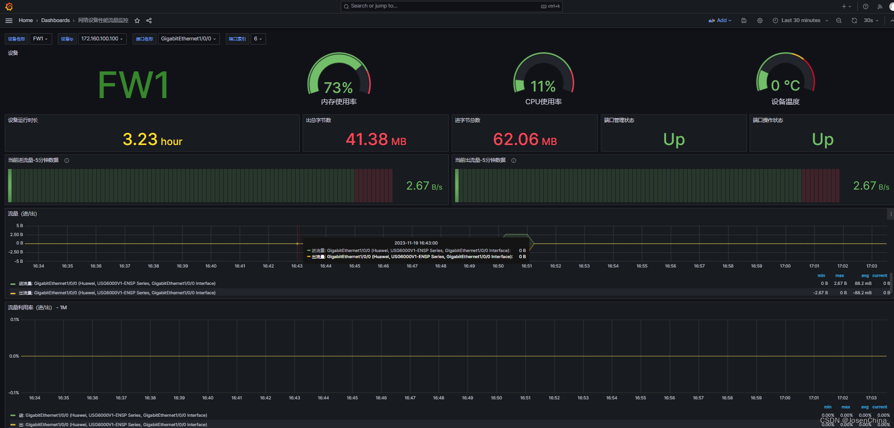Screen dimensions: 894x428
Task: Click the 接口名称 variable label
Action: (144, 39)
